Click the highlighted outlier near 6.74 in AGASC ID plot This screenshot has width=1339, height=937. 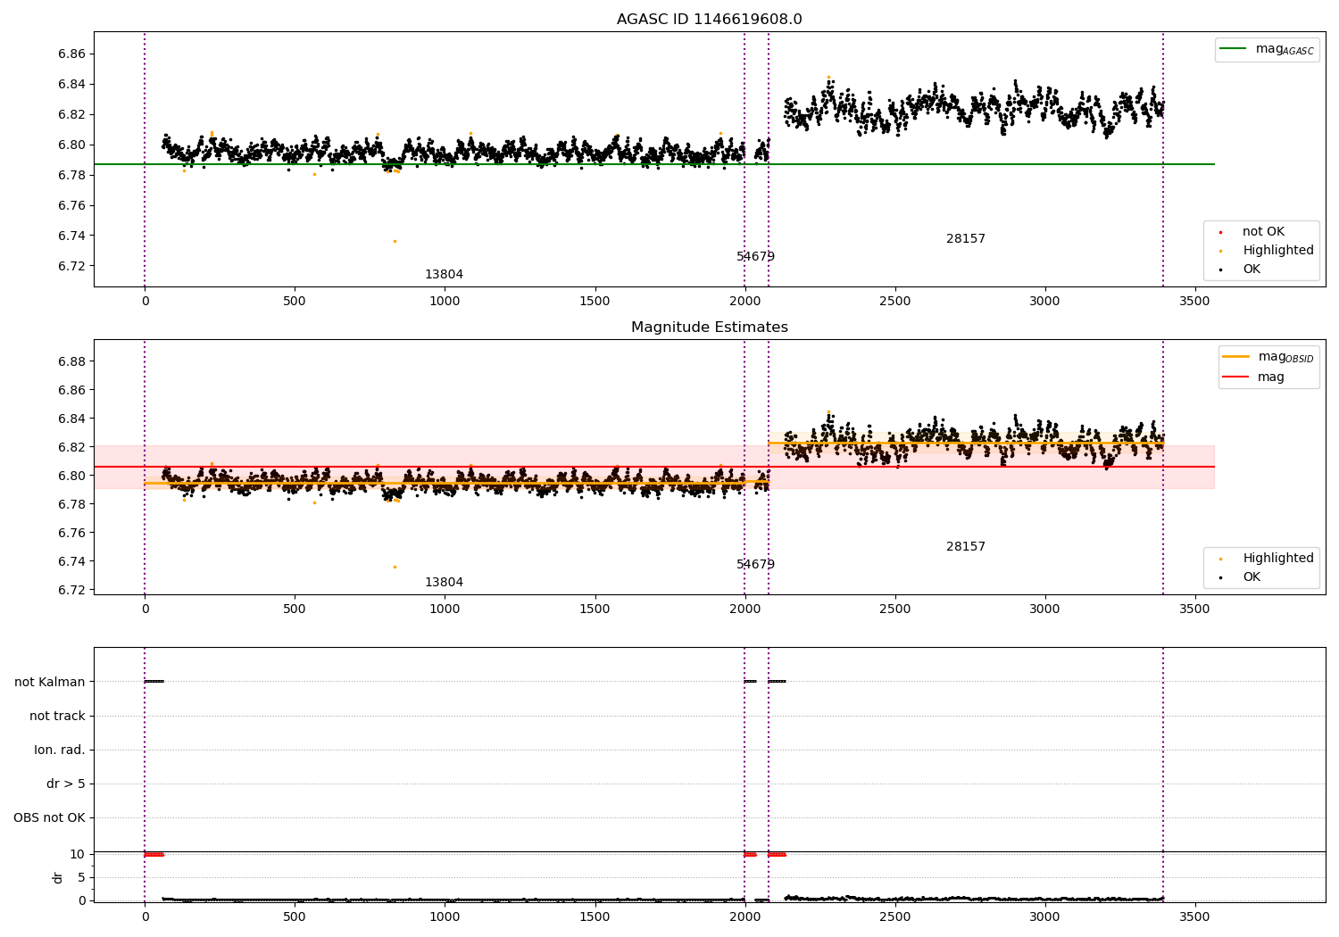(x=395, y=241)
